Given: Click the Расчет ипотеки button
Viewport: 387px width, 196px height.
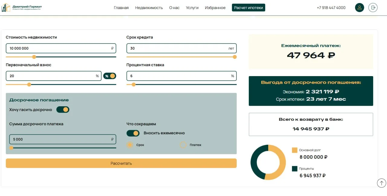Looking at the screenshot, I should coord(249,8).
